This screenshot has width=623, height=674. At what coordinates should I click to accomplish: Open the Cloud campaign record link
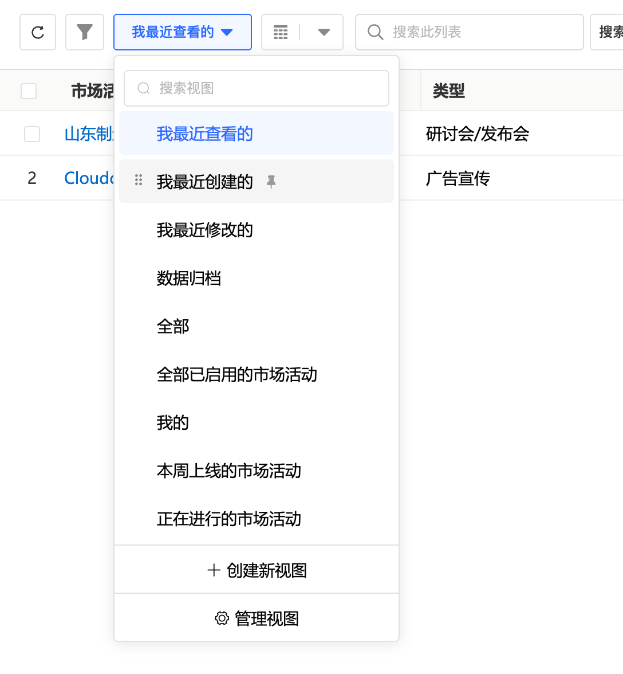click(x=89, y=178)
